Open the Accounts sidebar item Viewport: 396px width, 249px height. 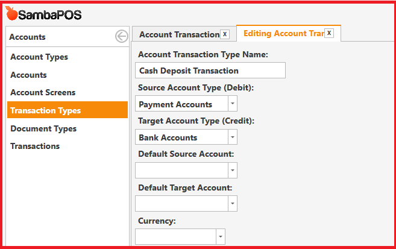[x=28, y=75]
